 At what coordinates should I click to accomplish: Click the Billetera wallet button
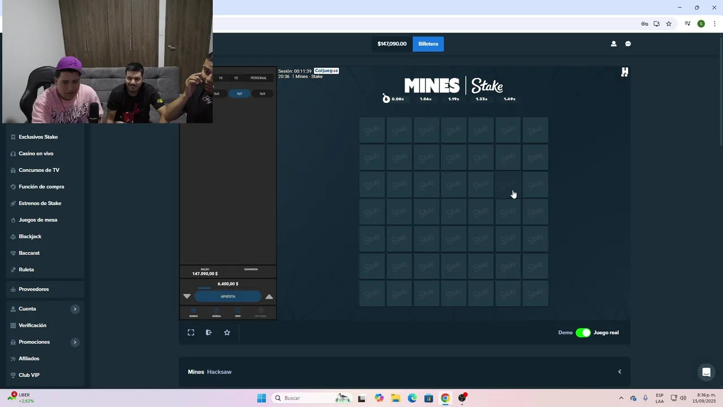click(428, 44)
